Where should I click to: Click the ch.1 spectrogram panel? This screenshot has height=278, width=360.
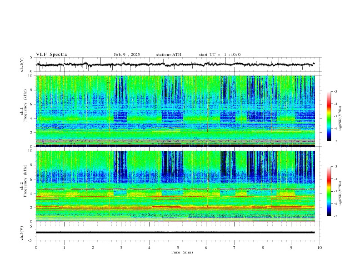[x=175, y=111]
